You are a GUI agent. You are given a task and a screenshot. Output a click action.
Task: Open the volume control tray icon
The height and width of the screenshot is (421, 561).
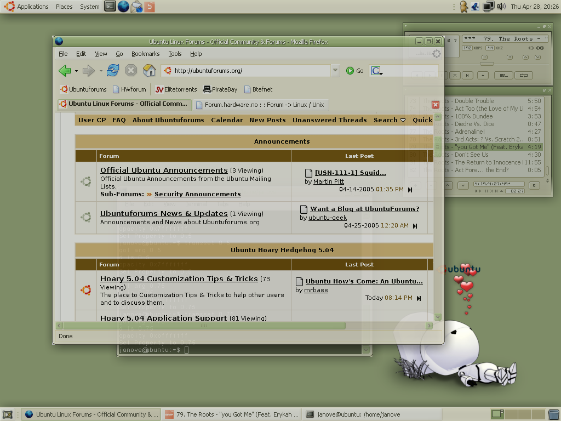501,7
